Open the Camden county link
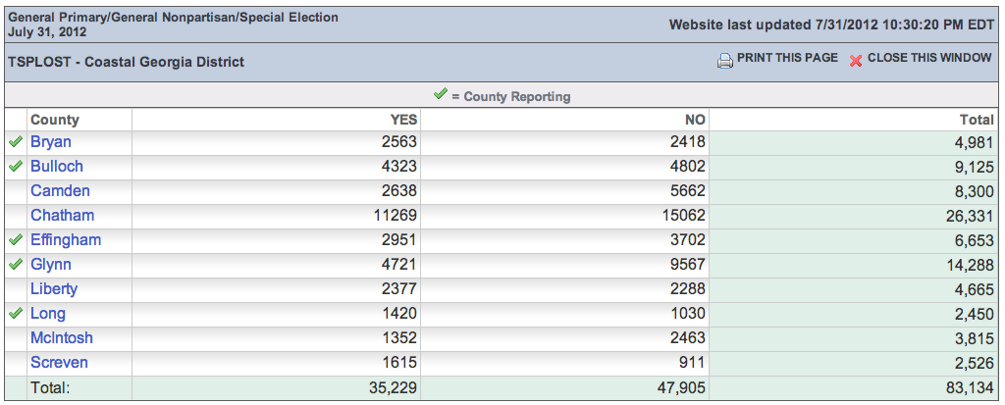Image resolution: width=1005 pixels, height=405 pixels. coord(60,191)
